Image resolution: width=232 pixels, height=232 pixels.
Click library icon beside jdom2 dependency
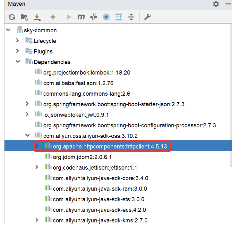(x=48, y=156)
